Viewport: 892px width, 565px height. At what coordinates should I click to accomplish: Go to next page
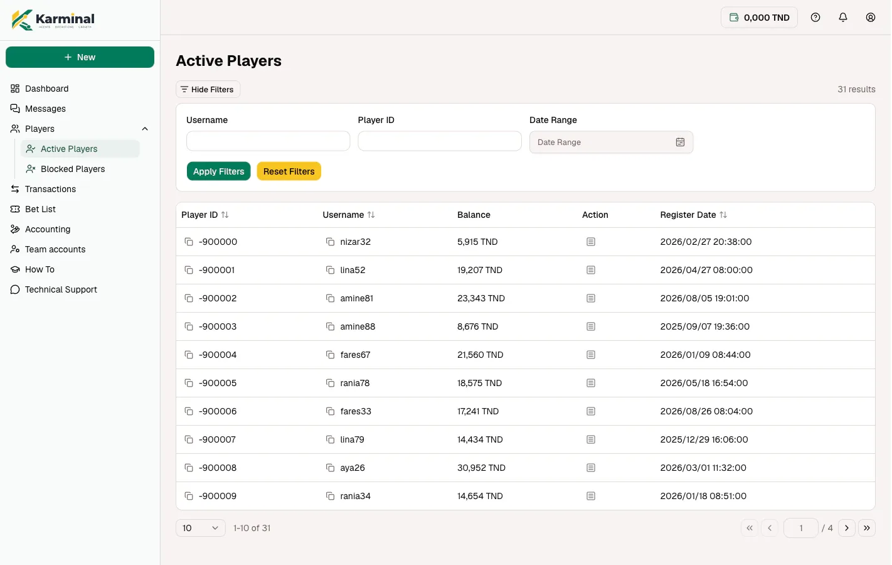tap(847, 528)
